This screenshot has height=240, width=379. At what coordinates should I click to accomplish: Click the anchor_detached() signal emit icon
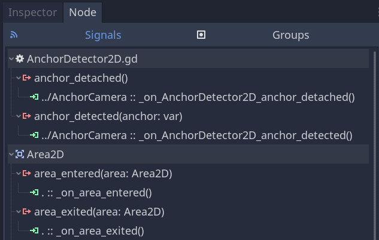pos(27,78)
